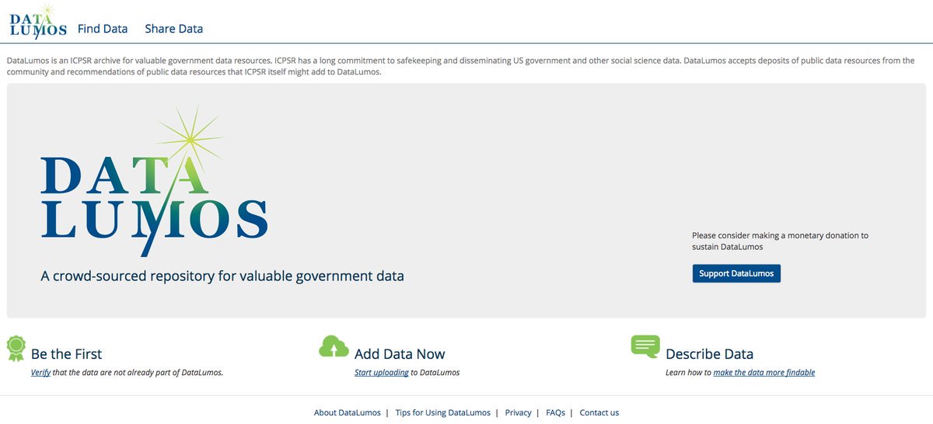This screenshot has width=933, height=424.
Task: Open the FAQs footer link
Action: tap(555, 413)
